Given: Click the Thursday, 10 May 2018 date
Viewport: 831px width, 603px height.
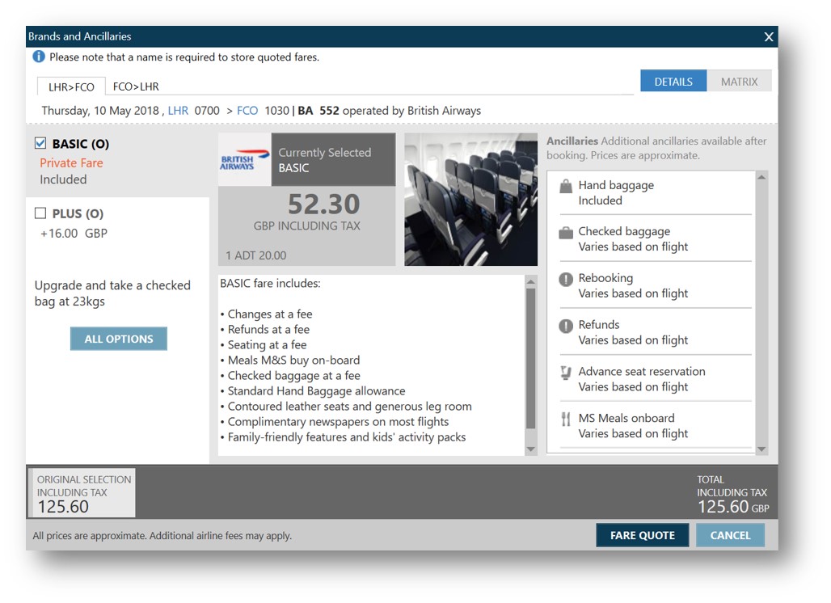Looking at the screenshot, I should point(100,111).
